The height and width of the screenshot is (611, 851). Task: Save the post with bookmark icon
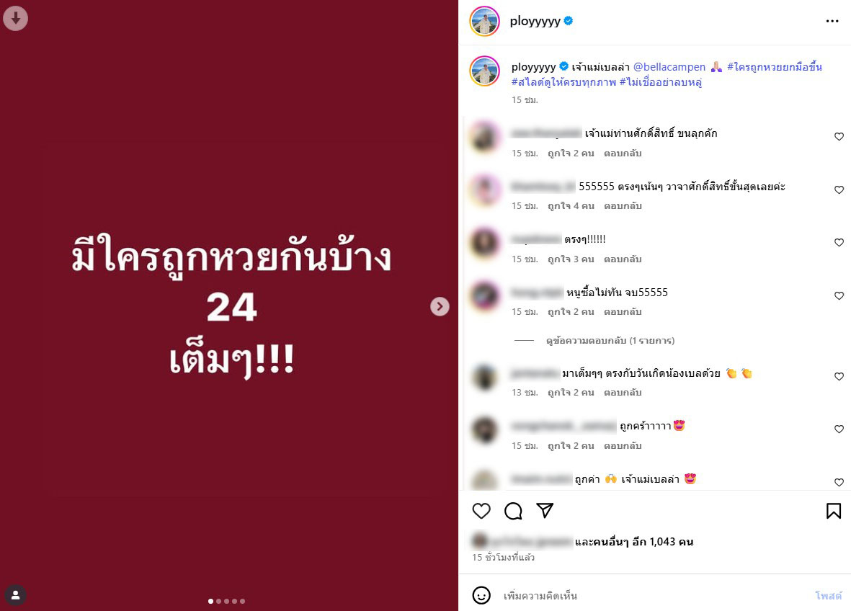click(x=834, y=511)
